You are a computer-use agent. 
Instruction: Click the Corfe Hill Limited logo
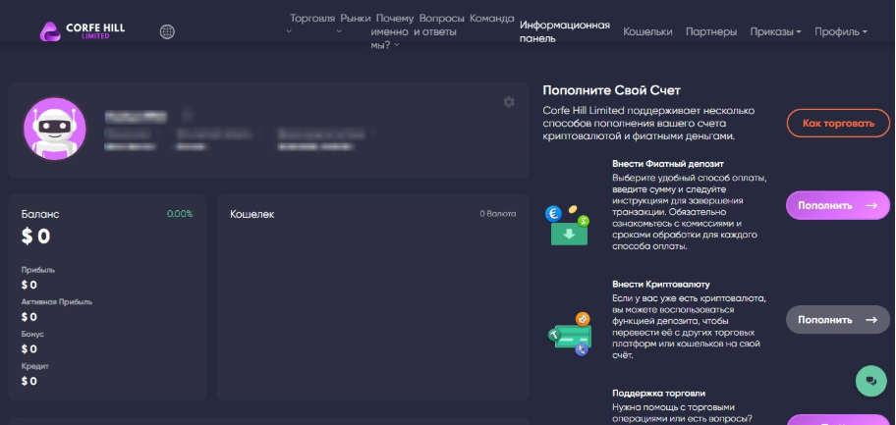coord(83,31)
